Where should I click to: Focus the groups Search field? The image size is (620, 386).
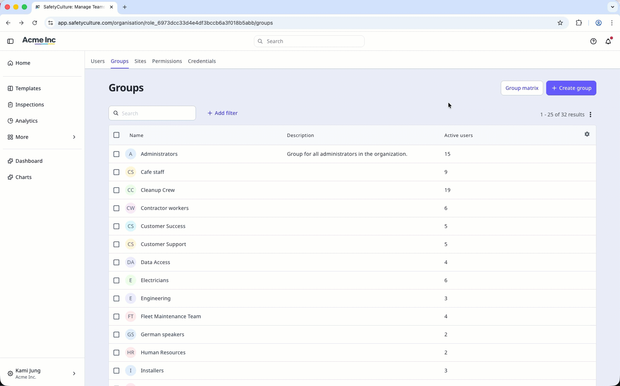point(152,113)
